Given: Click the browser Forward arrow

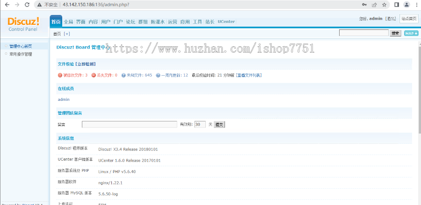Looking at the screenshot, I should (x=17, y=5).
